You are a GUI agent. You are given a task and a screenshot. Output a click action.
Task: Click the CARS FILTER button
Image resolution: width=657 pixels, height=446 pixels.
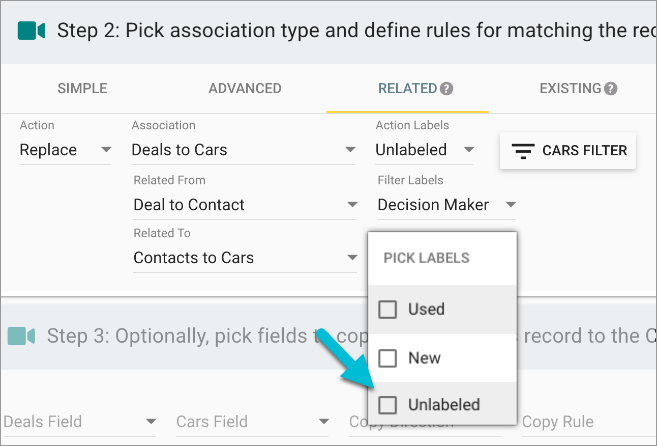[x=567, y=150]
